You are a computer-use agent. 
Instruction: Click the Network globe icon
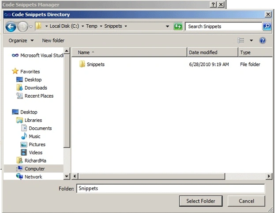[19, 176]
